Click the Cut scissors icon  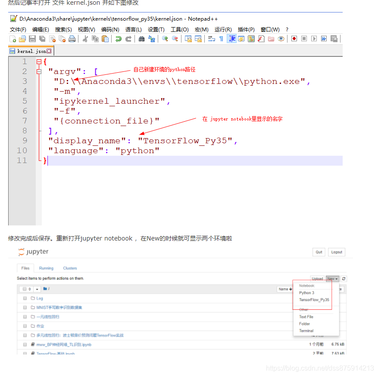(85, 39)
